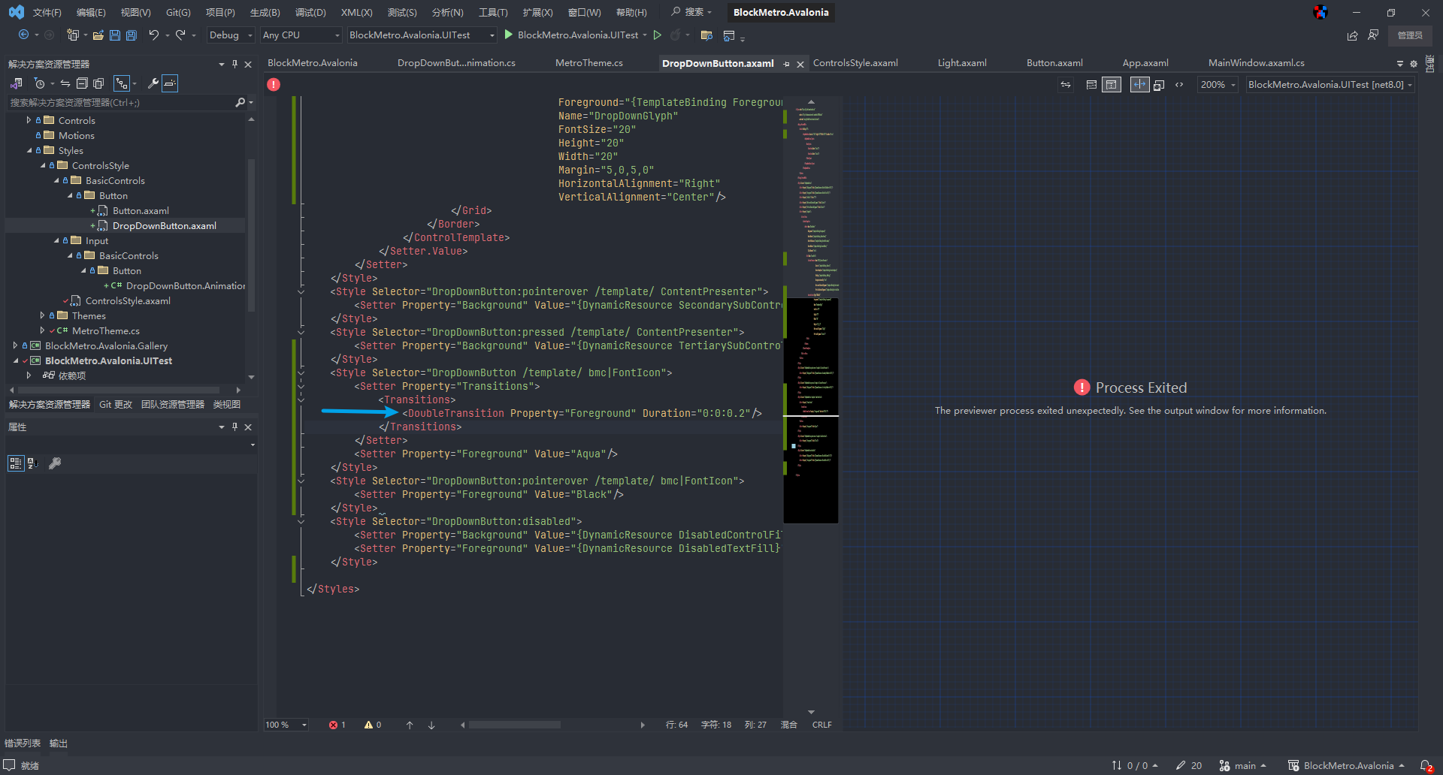Swap panes icon in previewer toolbar
Screen dimensions: 1443x775
tap(1066, 85)
